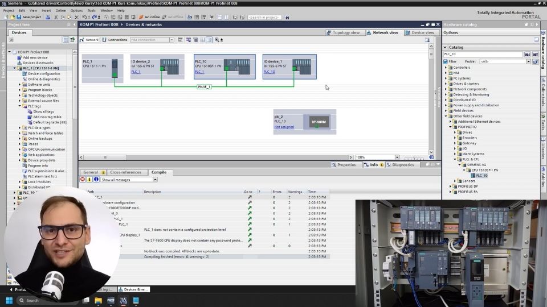Open the Show all messages dropdown
This screenshot has height=307, width=547.
click(x=155, y=180)
